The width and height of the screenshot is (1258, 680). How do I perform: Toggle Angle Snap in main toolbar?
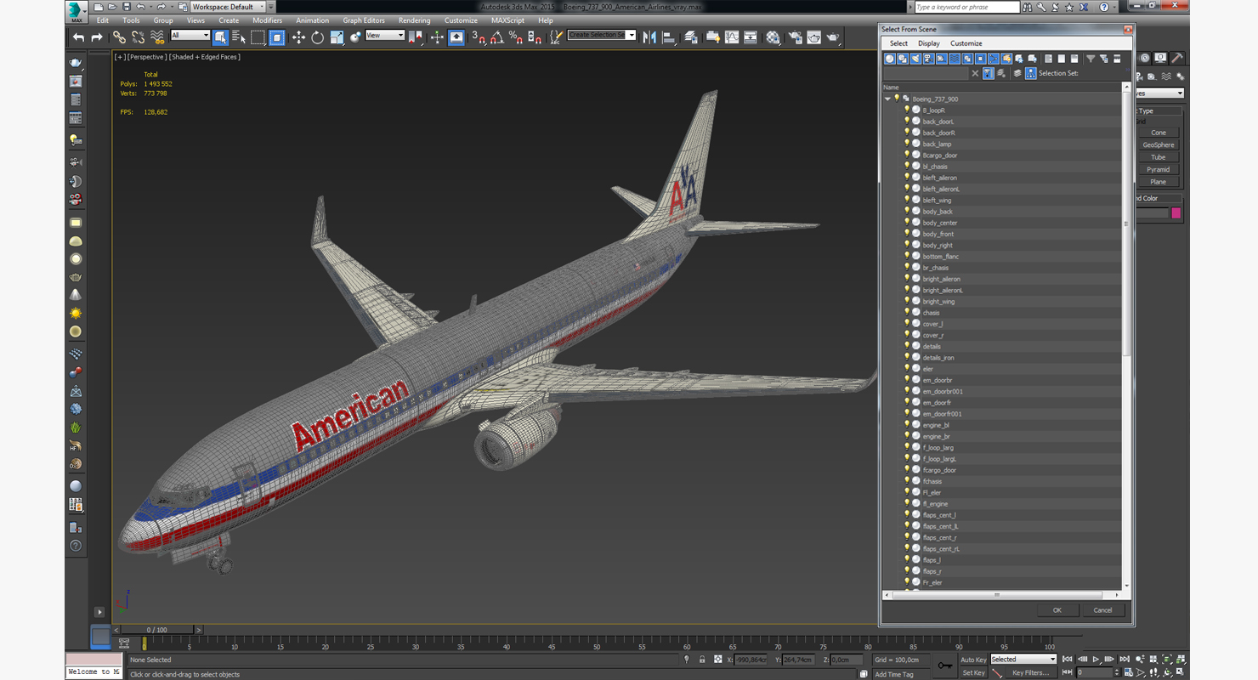pyautogui.click(x=497, y=37)
